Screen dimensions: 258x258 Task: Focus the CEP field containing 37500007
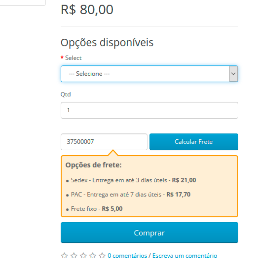(x=104, y=142)
